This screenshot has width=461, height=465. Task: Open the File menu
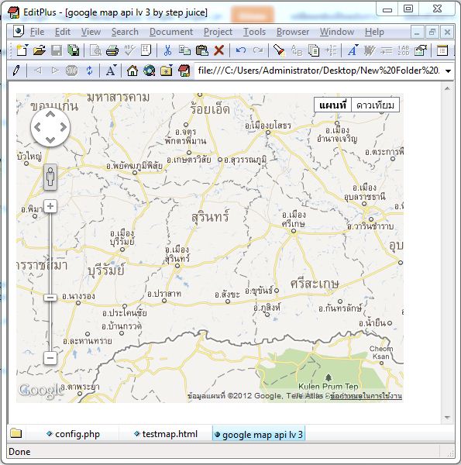click(x=37, y=32)
